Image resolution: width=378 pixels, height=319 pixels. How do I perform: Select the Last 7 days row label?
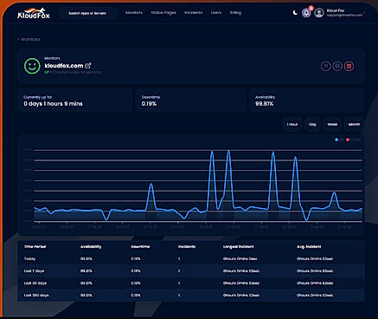click(34, 271)
